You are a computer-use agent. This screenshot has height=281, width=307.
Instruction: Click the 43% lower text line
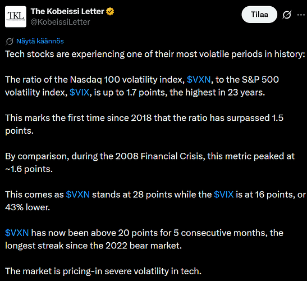28,207
